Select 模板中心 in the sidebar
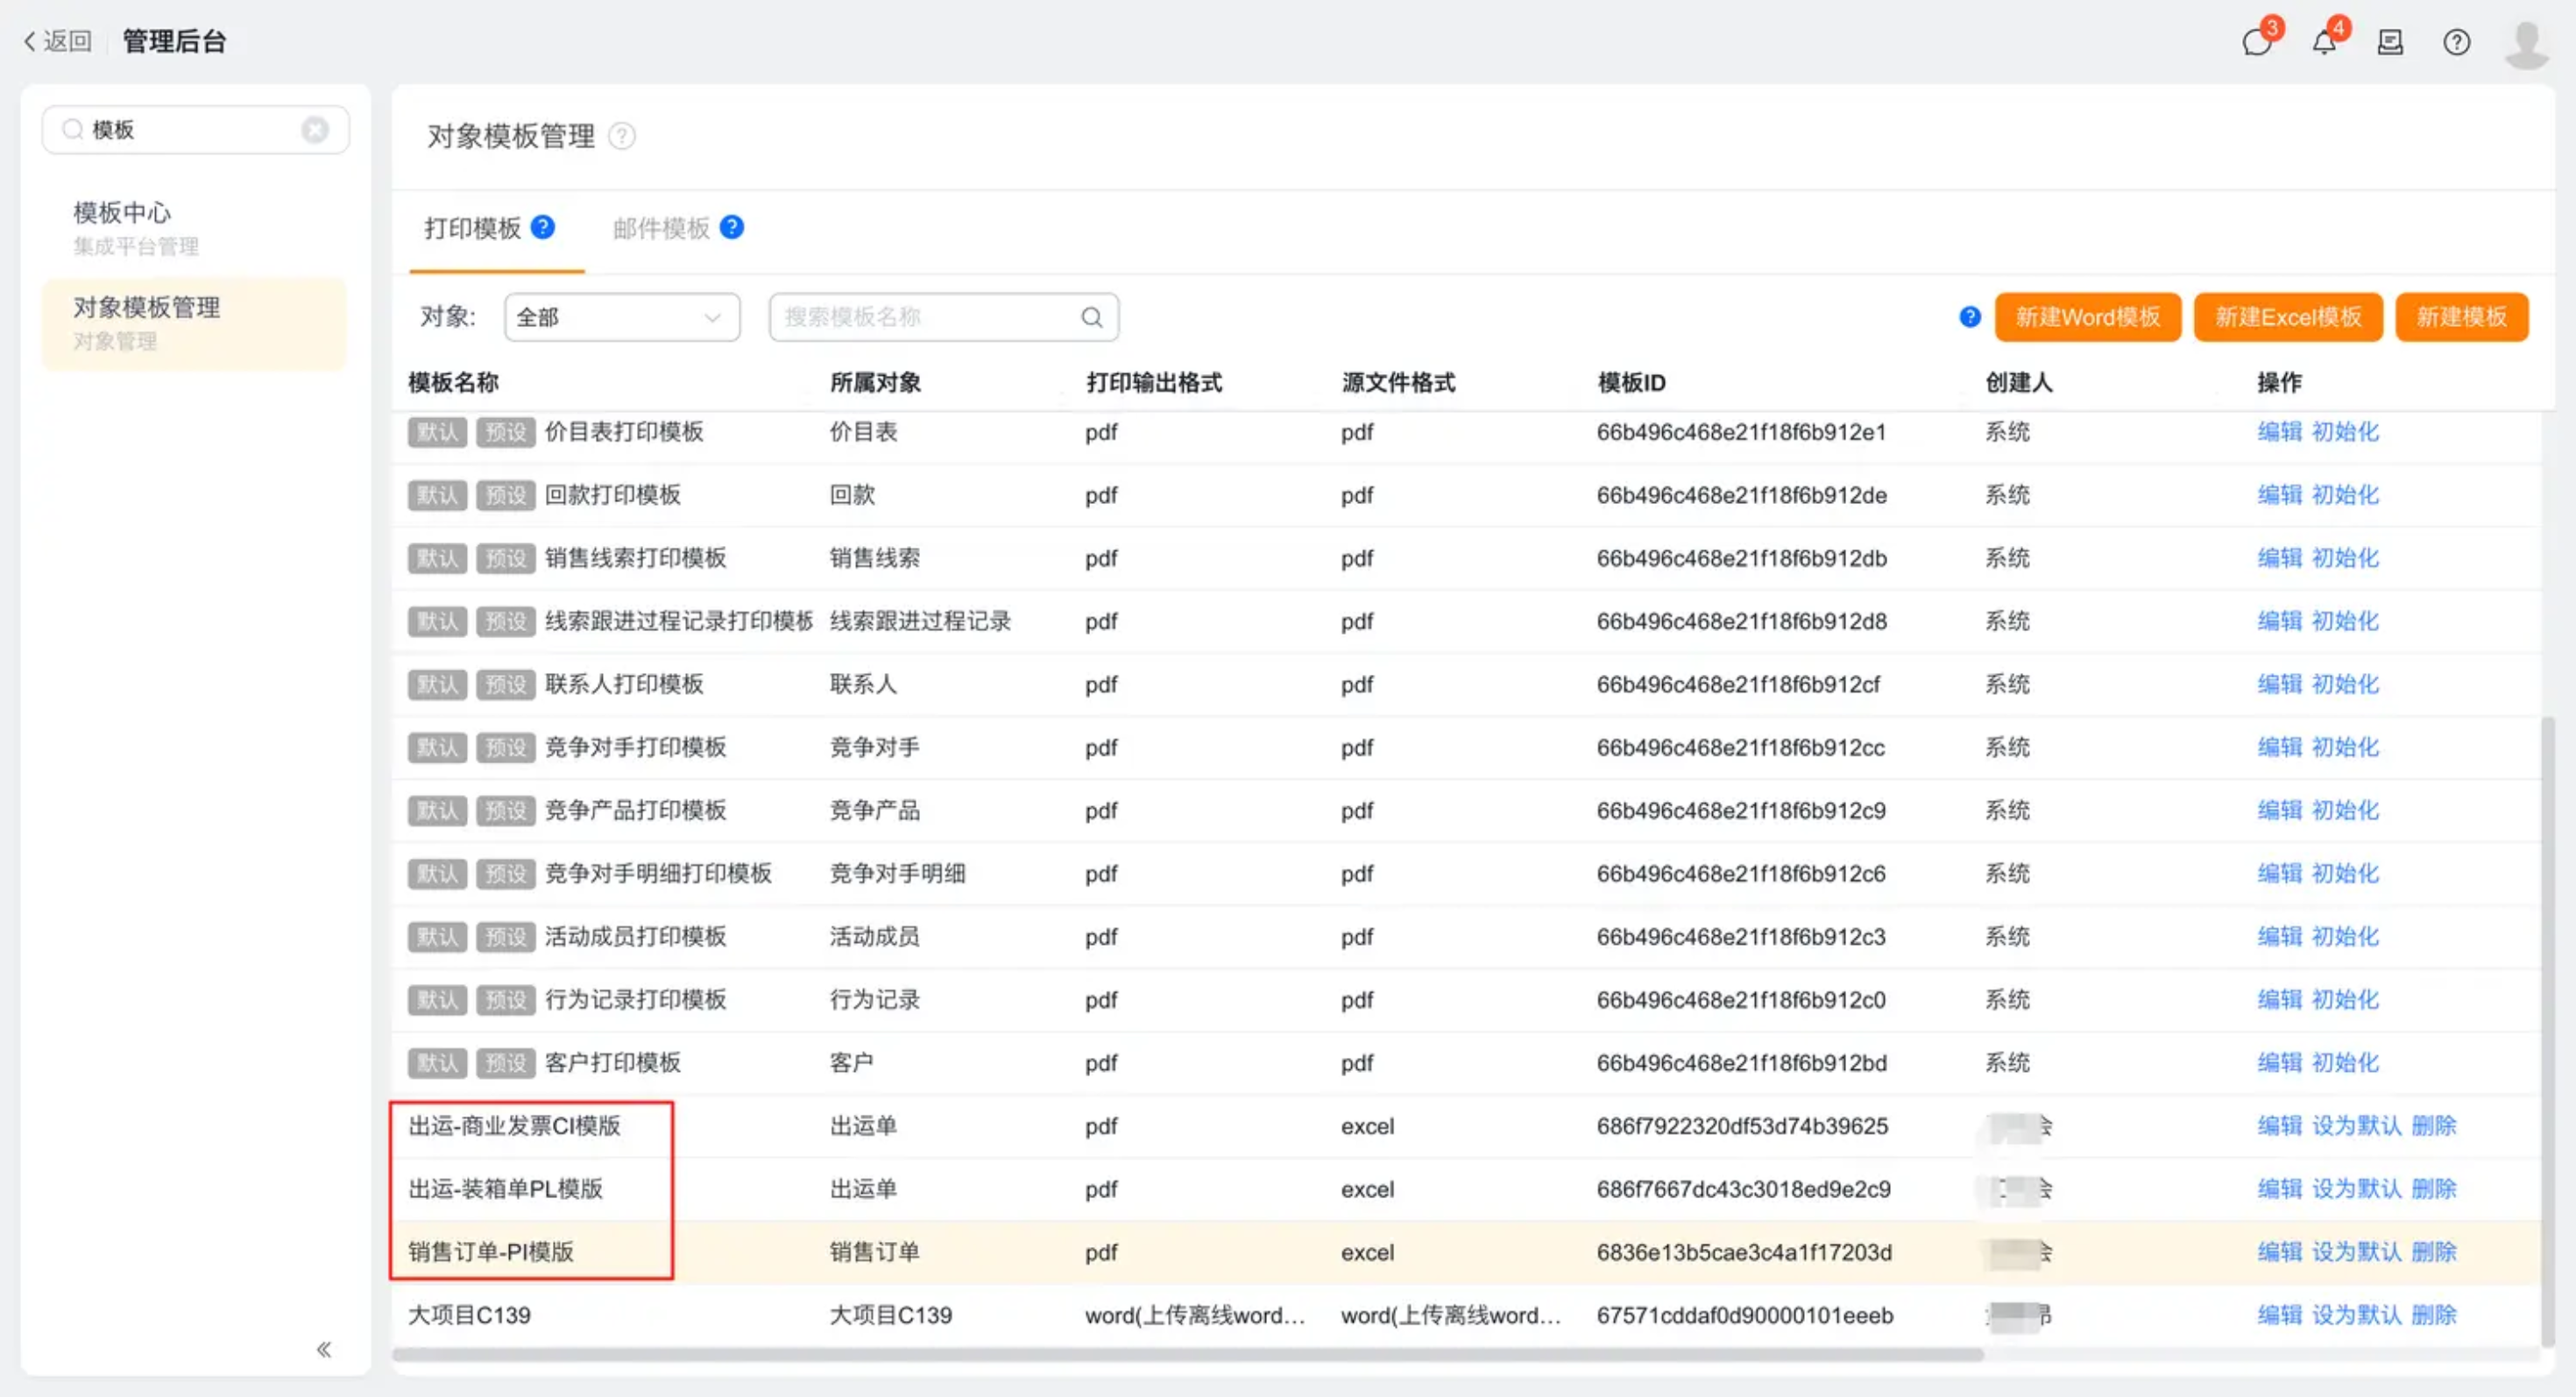Image resolution: width=2576 pixels, height=1397 pixels. (x=122, y=213)
